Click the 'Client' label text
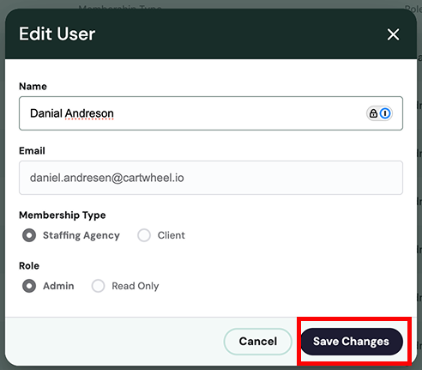This screenshot has width=422, height=370. coord(172,235)
